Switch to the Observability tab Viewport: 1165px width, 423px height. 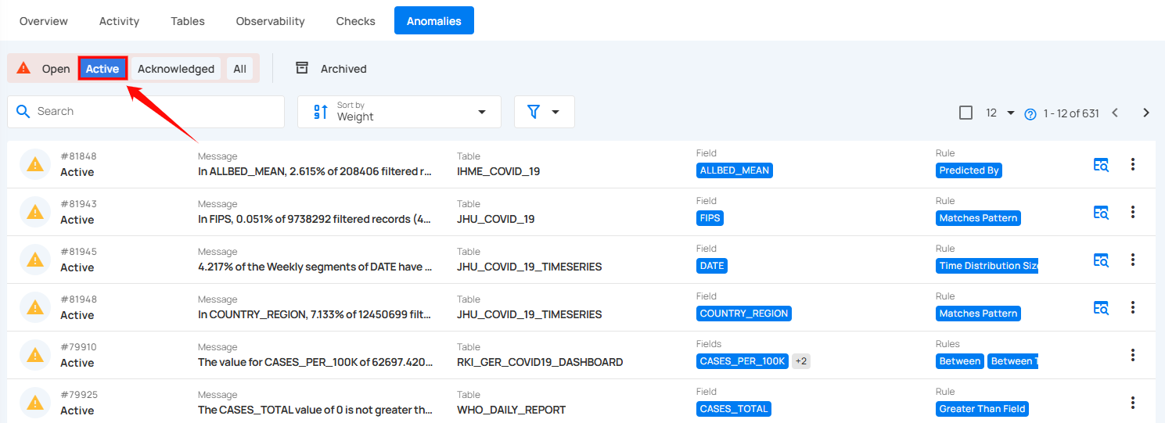pyautogui.click(x=271, y=21)
